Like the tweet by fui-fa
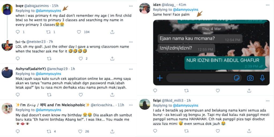Image resolution: width=274 pixels, height=137 pixels. tap(79, 58)
